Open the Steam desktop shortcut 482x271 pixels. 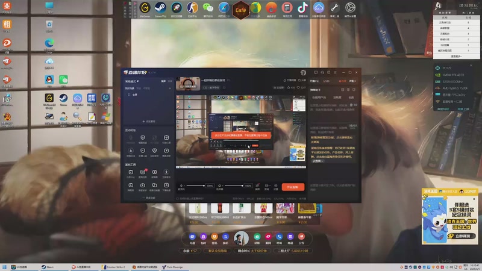[63, 98]
